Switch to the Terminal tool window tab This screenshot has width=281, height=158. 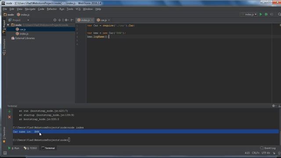(x=48, y=148)
